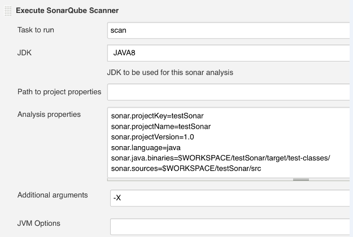Click the JDK help text for sonar analysis
The width and height of the screenshot is (353, 237).
(x=170, y=72)
